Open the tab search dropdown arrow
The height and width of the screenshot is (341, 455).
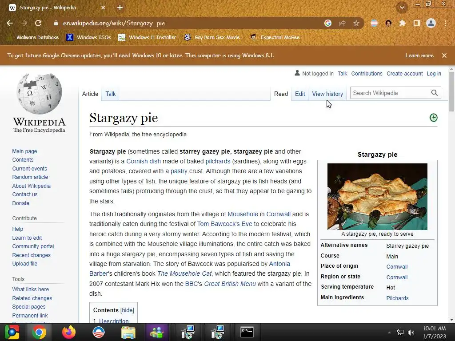click(402, 8)
